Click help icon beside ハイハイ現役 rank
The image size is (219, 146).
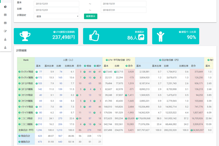19,72
